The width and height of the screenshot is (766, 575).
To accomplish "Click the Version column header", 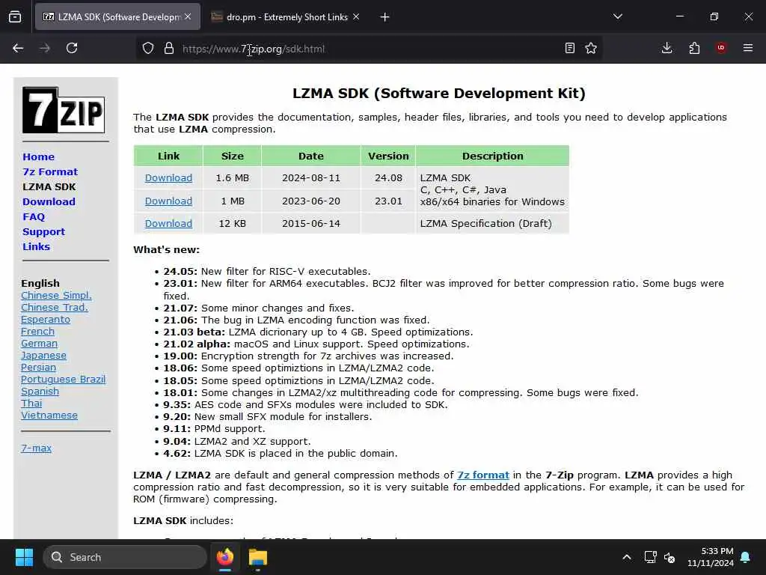I will (x=388, y=156).
